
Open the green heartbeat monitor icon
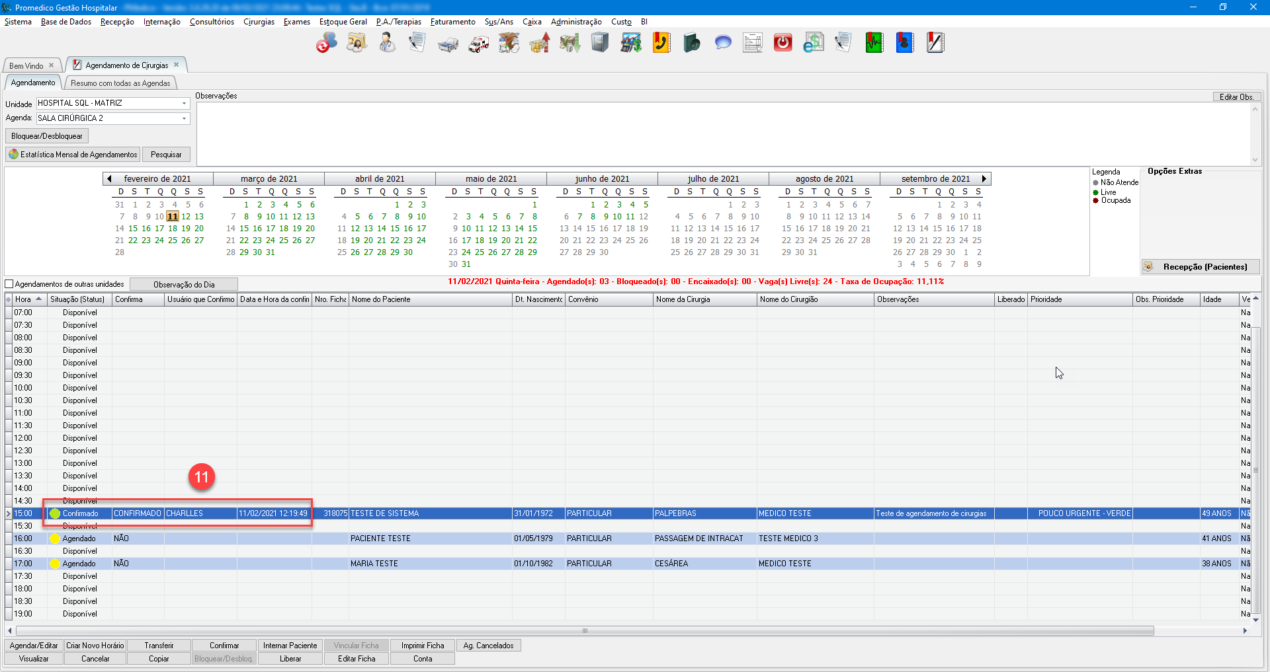point(874,43)
